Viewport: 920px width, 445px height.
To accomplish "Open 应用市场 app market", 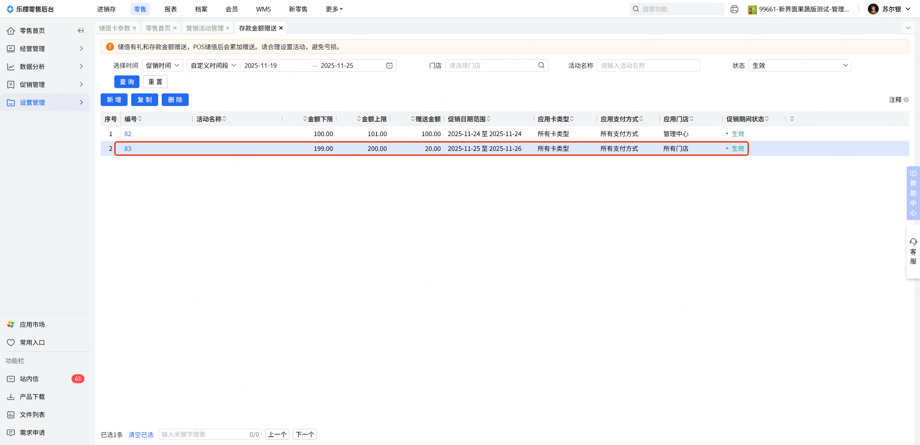I will point(32,324).
